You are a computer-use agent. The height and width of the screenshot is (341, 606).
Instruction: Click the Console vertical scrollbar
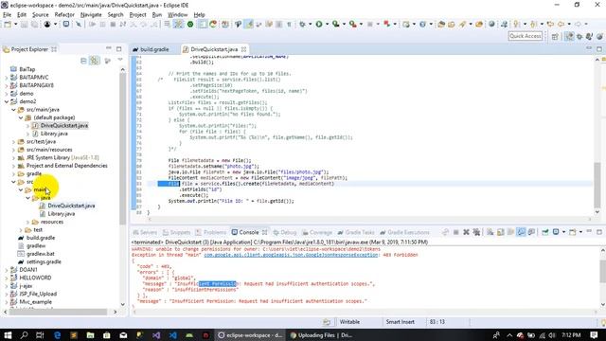(603, 272)
